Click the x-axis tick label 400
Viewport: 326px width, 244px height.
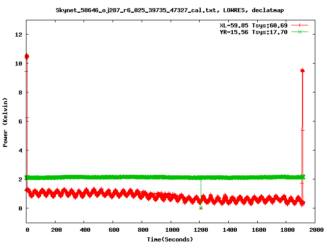coord(85,230)
